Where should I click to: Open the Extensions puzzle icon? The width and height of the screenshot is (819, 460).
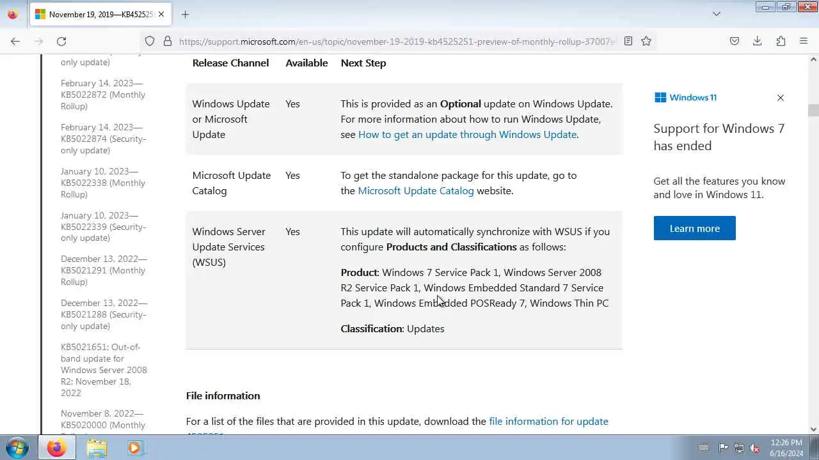(x=781, y=41)
